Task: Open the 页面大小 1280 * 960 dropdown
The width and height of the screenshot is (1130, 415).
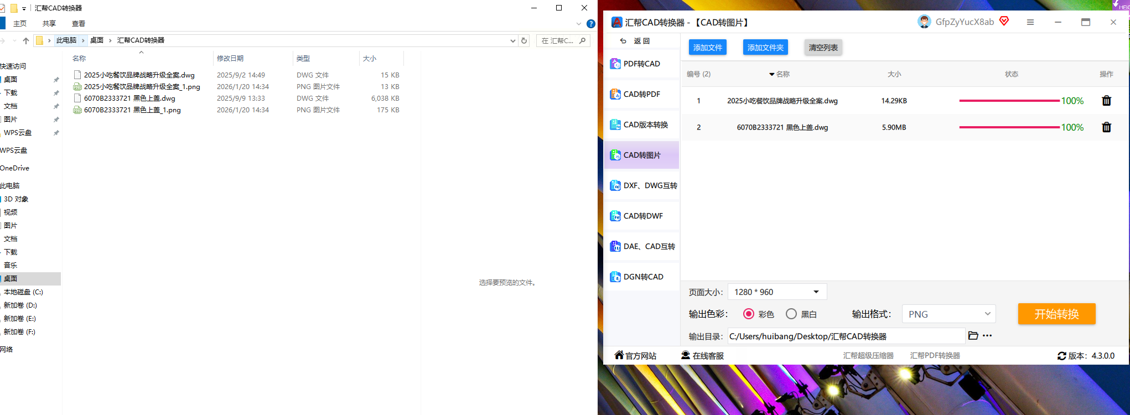Action: click(x=777, y=292)
